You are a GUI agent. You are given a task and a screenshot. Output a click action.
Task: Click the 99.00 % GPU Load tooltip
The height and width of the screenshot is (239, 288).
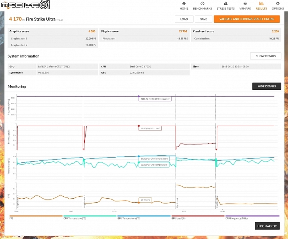(150, 128)
